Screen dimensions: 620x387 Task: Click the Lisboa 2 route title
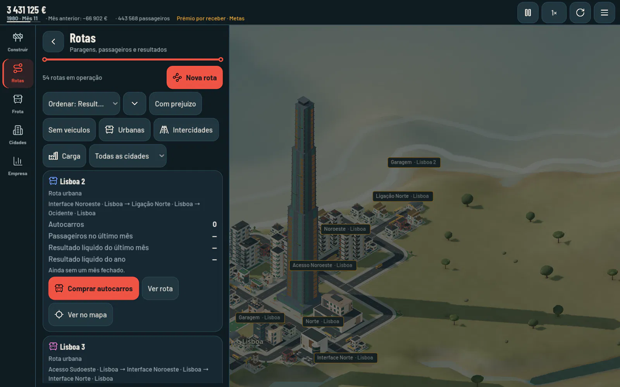[72, 182]
